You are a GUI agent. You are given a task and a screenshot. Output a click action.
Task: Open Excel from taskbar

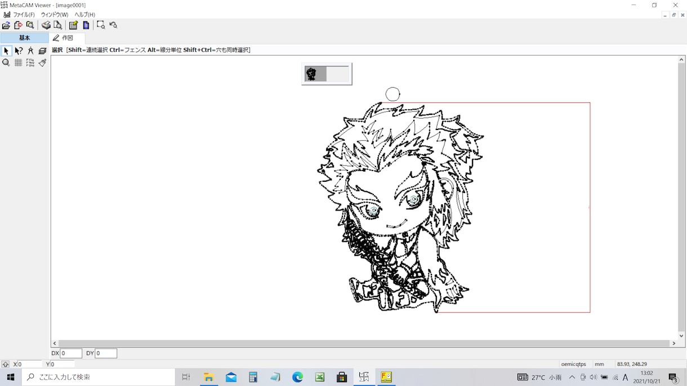pyautogui.click(x=319, y=377)
